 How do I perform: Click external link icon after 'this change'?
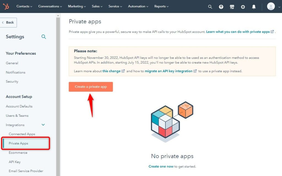click(x=123, y=71)
